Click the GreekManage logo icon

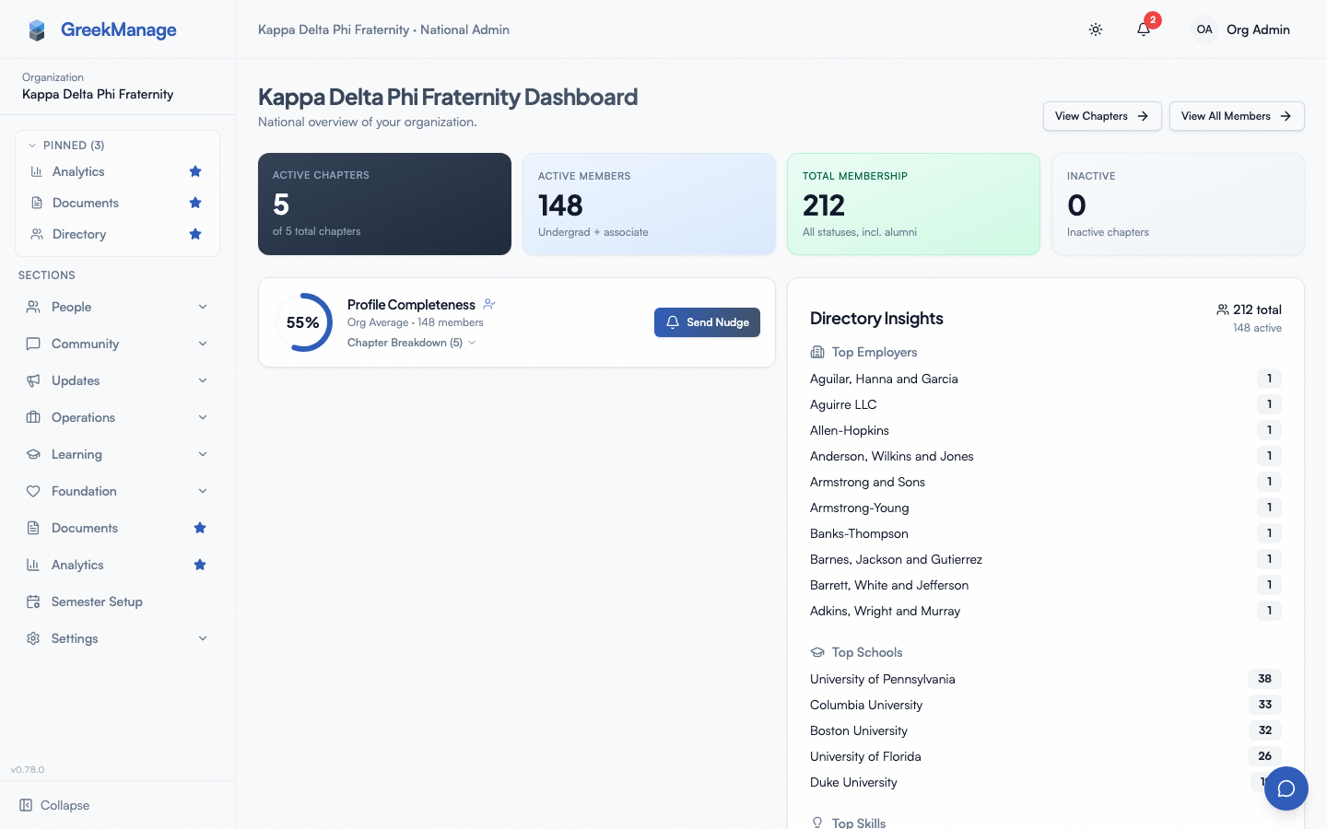click(x=37, y=30)
